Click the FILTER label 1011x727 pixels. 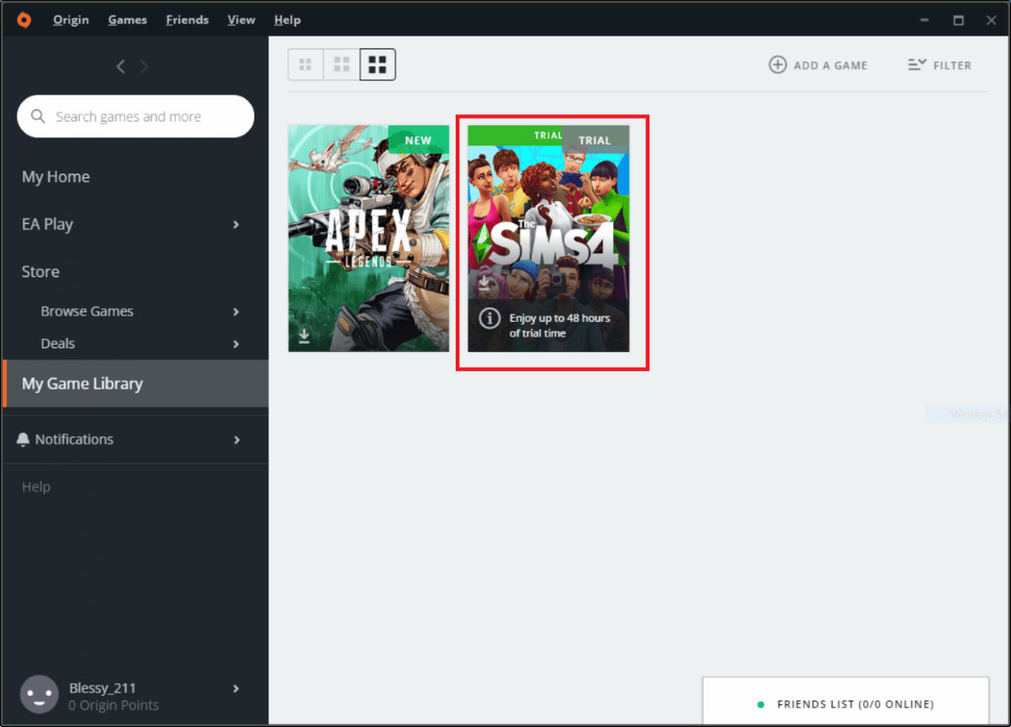[x=952, y=66]
